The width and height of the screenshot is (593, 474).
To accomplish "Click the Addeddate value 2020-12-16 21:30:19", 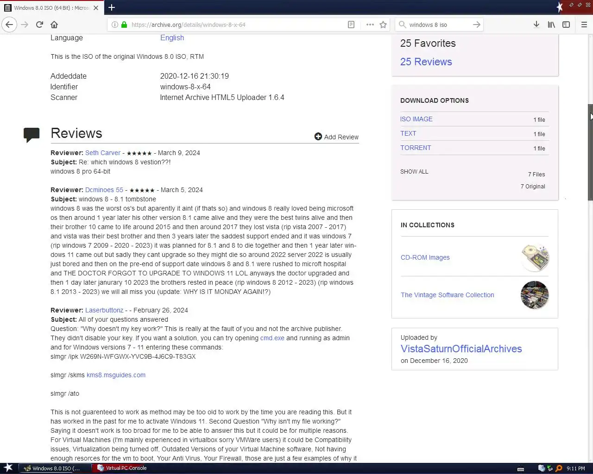I will point(194,76).
